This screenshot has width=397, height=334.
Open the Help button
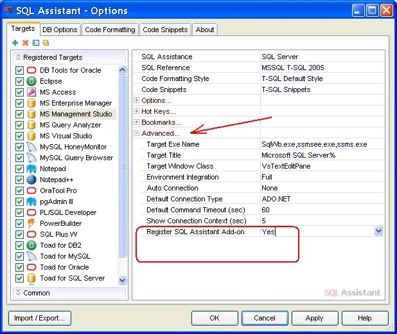click(365, 318)
